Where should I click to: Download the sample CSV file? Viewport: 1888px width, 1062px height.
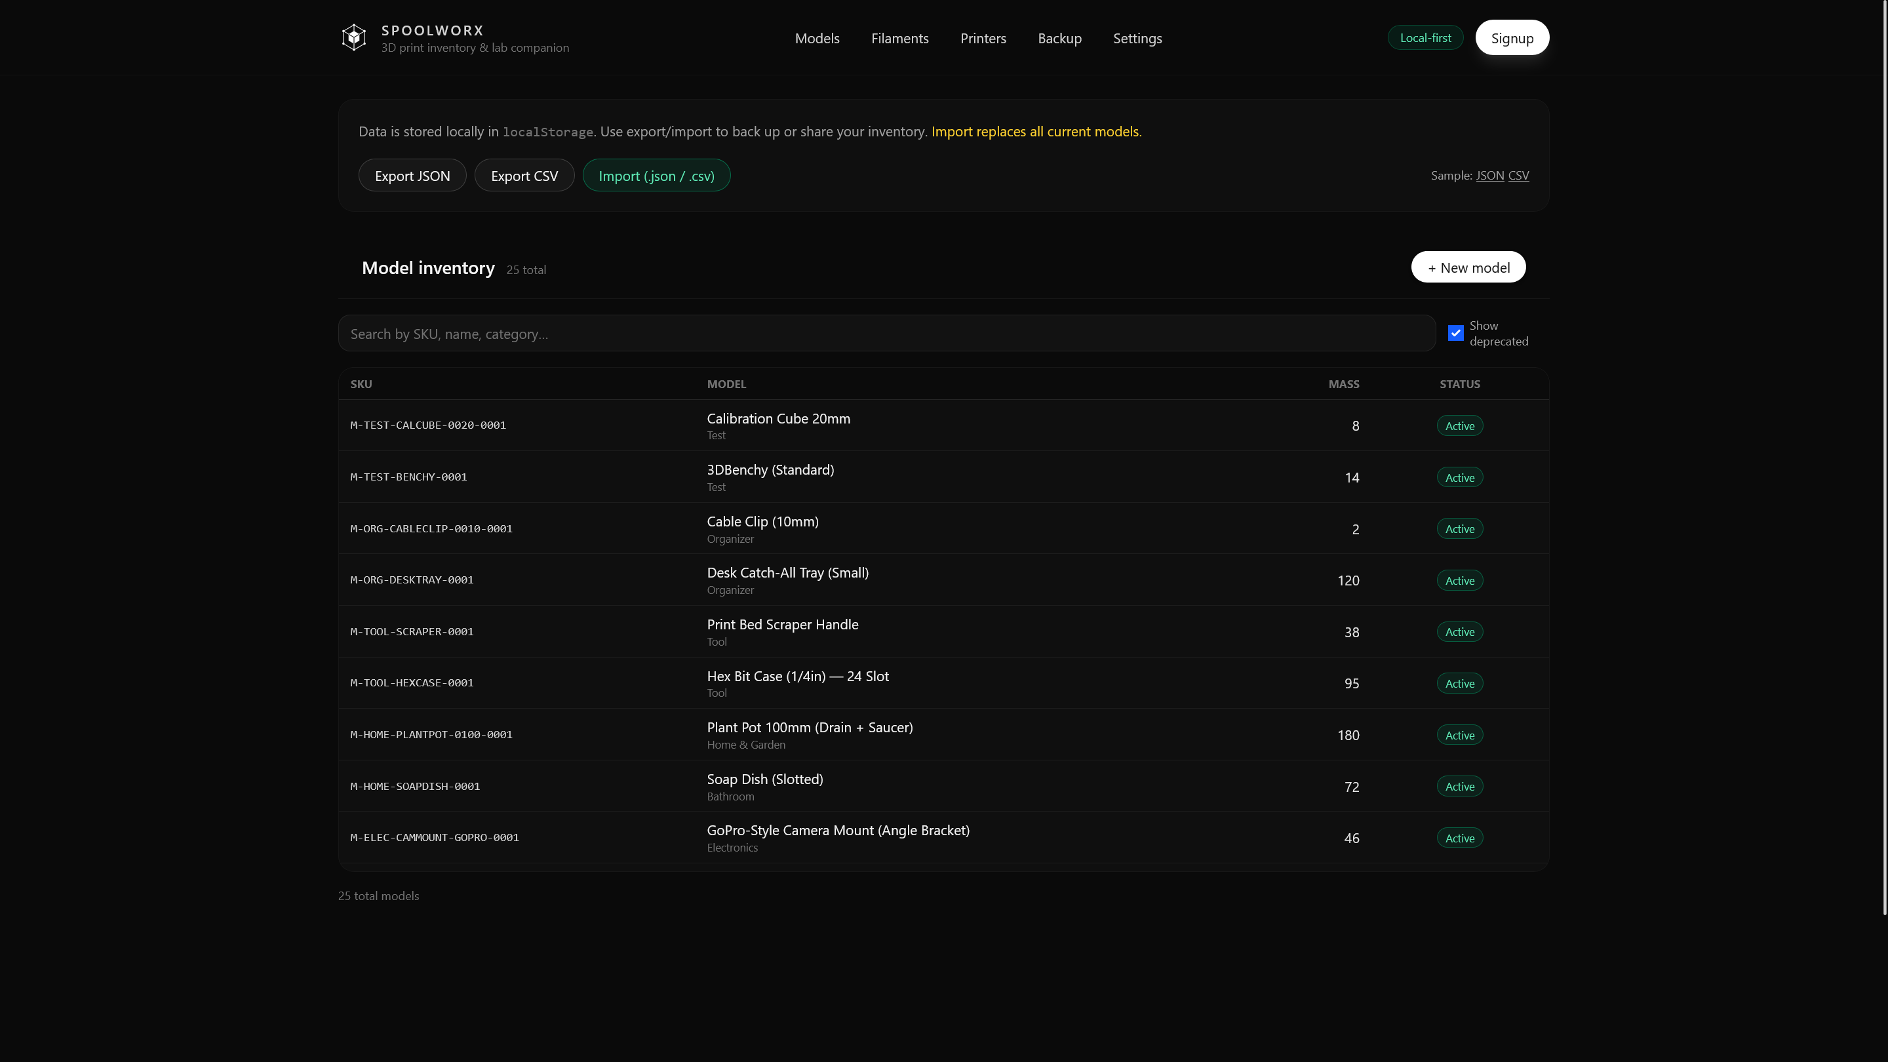[x=1519, y=175]
